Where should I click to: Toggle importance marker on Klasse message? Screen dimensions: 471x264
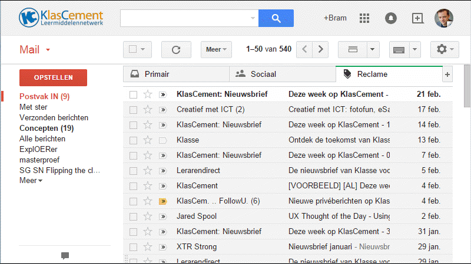coord(163,140)
